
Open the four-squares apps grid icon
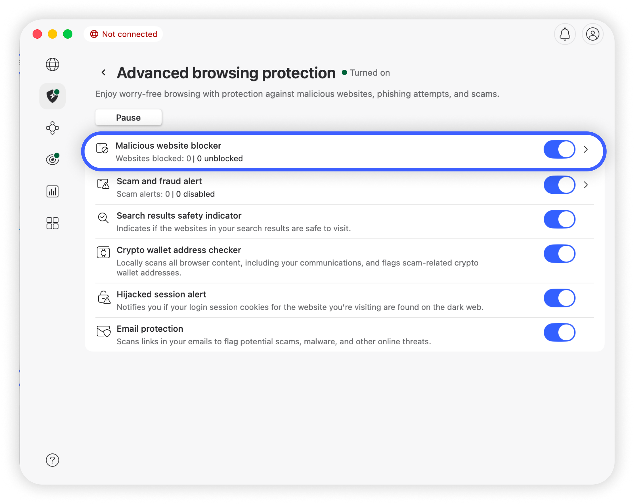click(52, 223)
